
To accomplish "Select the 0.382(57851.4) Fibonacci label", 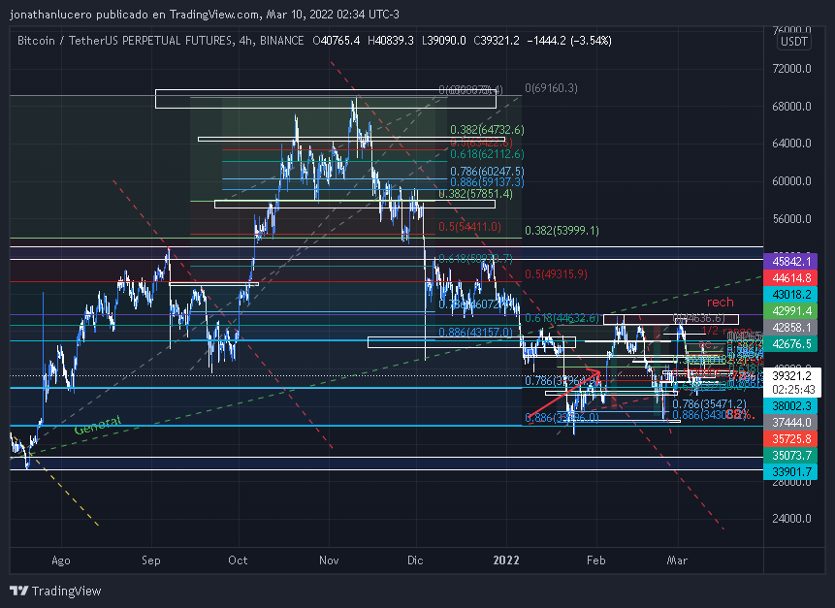I will click(475, 194).
